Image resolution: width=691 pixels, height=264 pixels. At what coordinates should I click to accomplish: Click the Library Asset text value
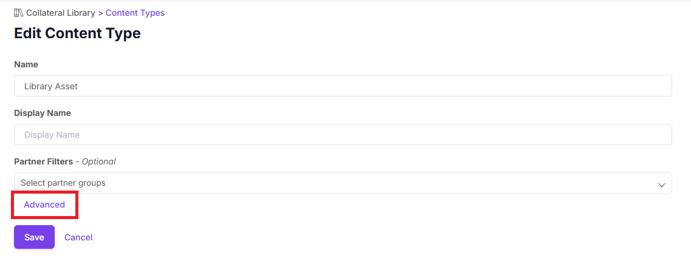point(51,86)
